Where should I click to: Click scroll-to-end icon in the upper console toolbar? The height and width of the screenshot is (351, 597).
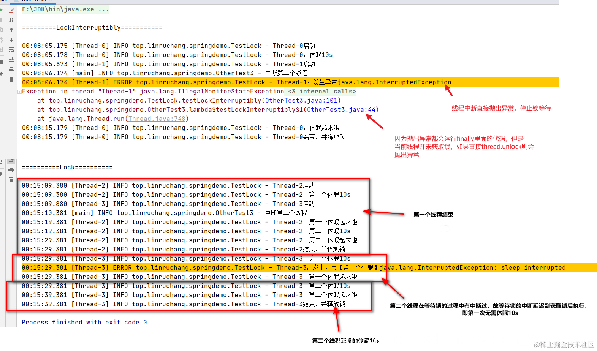pos(11,60)
